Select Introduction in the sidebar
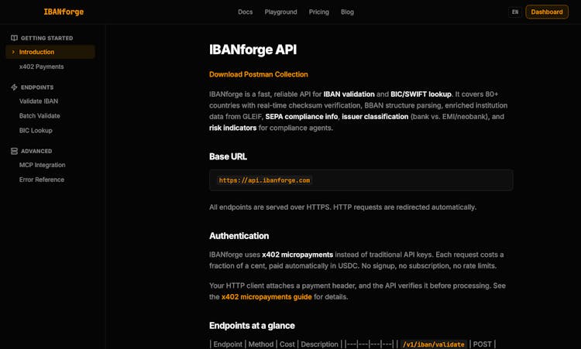The width and height of the screenshot is (581, 349). coord(36,52)
